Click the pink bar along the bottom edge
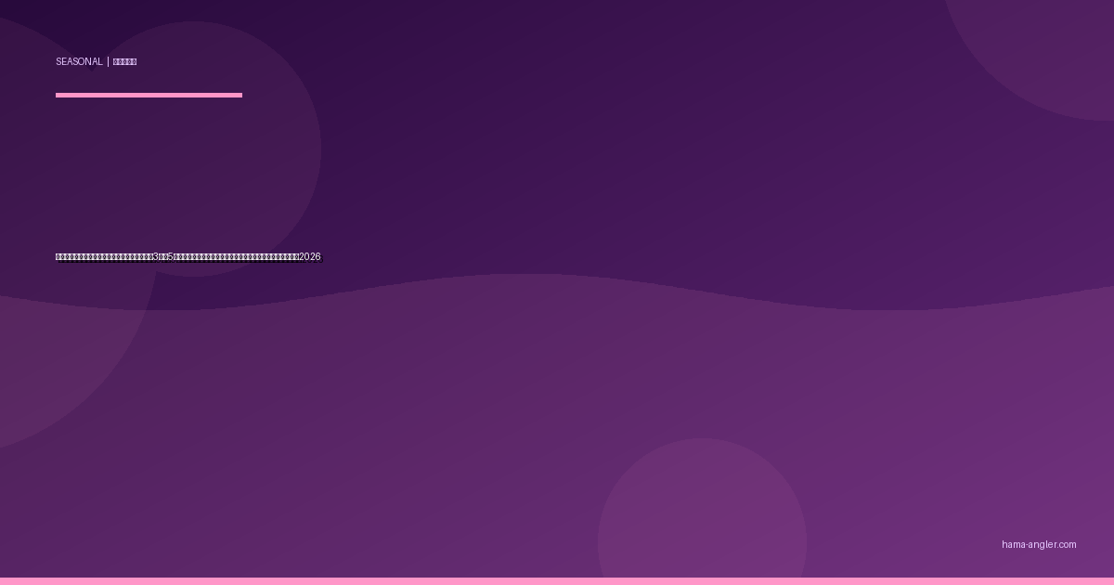This screenshot has width=1114, height=585. click(x=557, y=580)
